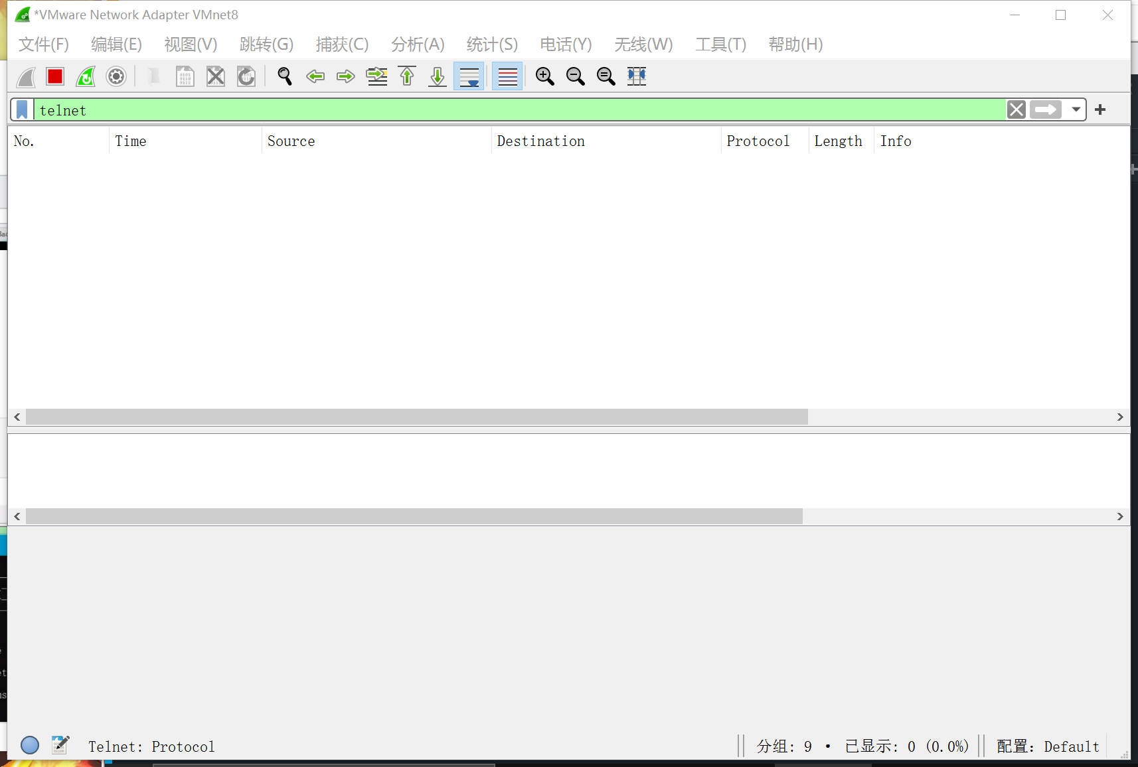Zoom in on main window text

pyautogui.click(x=545, y=76)
